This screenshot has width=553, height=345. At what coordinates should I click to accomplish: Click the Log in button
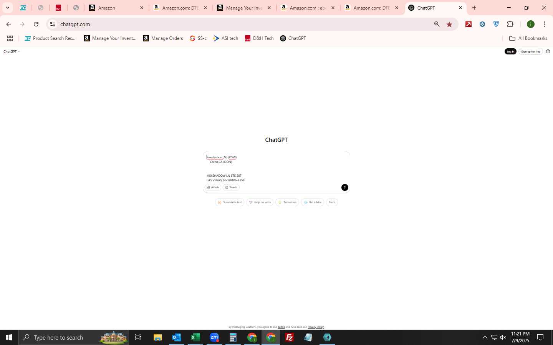(510, 52)
